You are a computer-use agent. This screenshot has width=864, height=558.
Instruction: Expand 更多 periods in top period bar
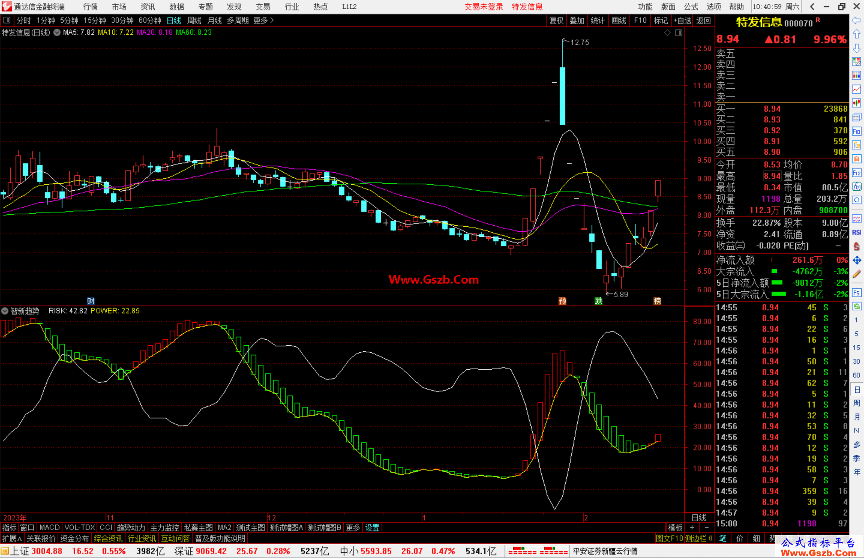click(264, 20)
